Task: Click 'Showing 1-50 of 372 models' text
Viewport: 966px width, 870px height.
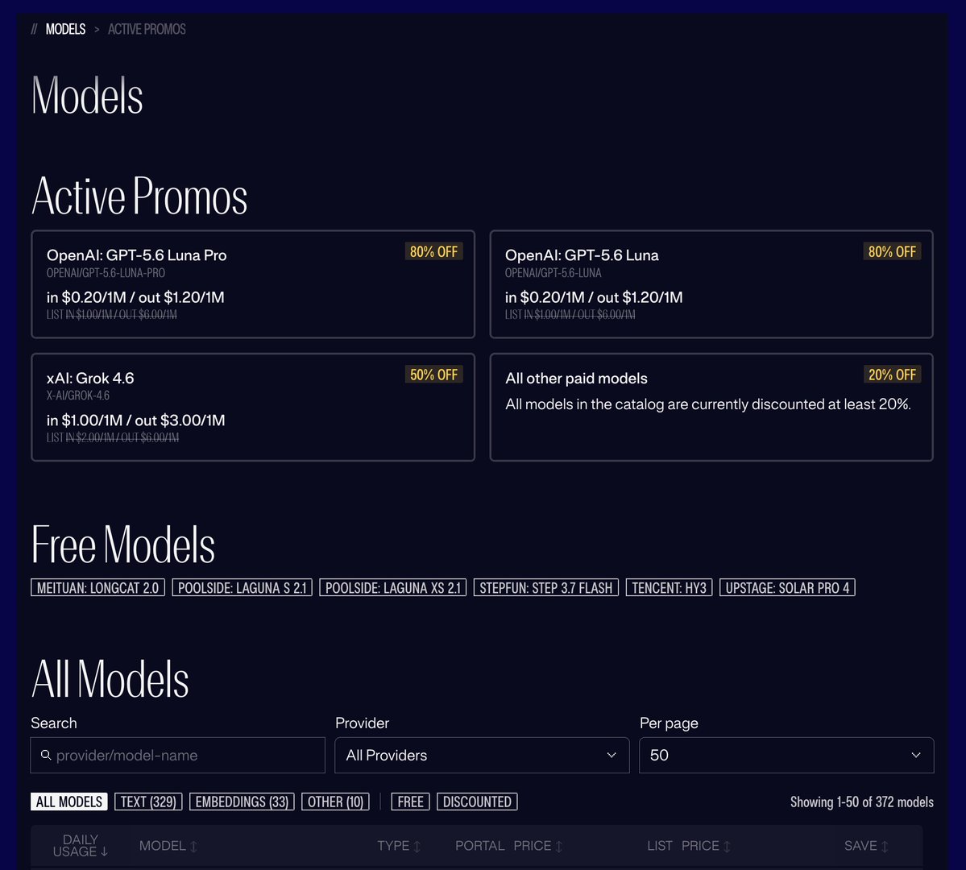Action: point(862,802)
